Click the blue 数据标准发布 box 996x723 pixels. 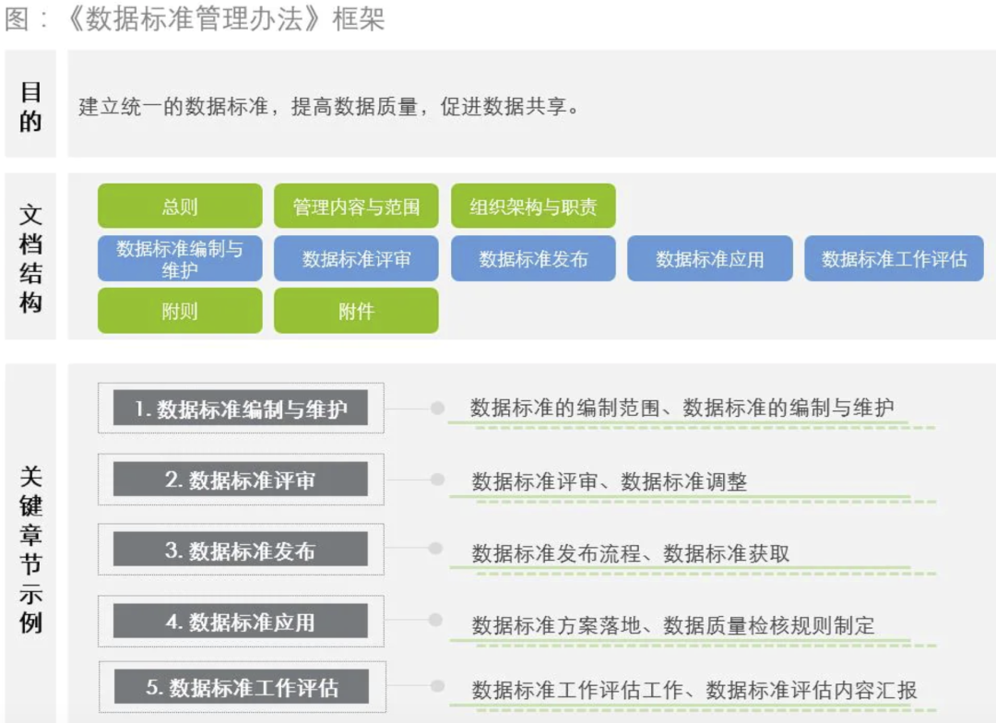point(533,258)
